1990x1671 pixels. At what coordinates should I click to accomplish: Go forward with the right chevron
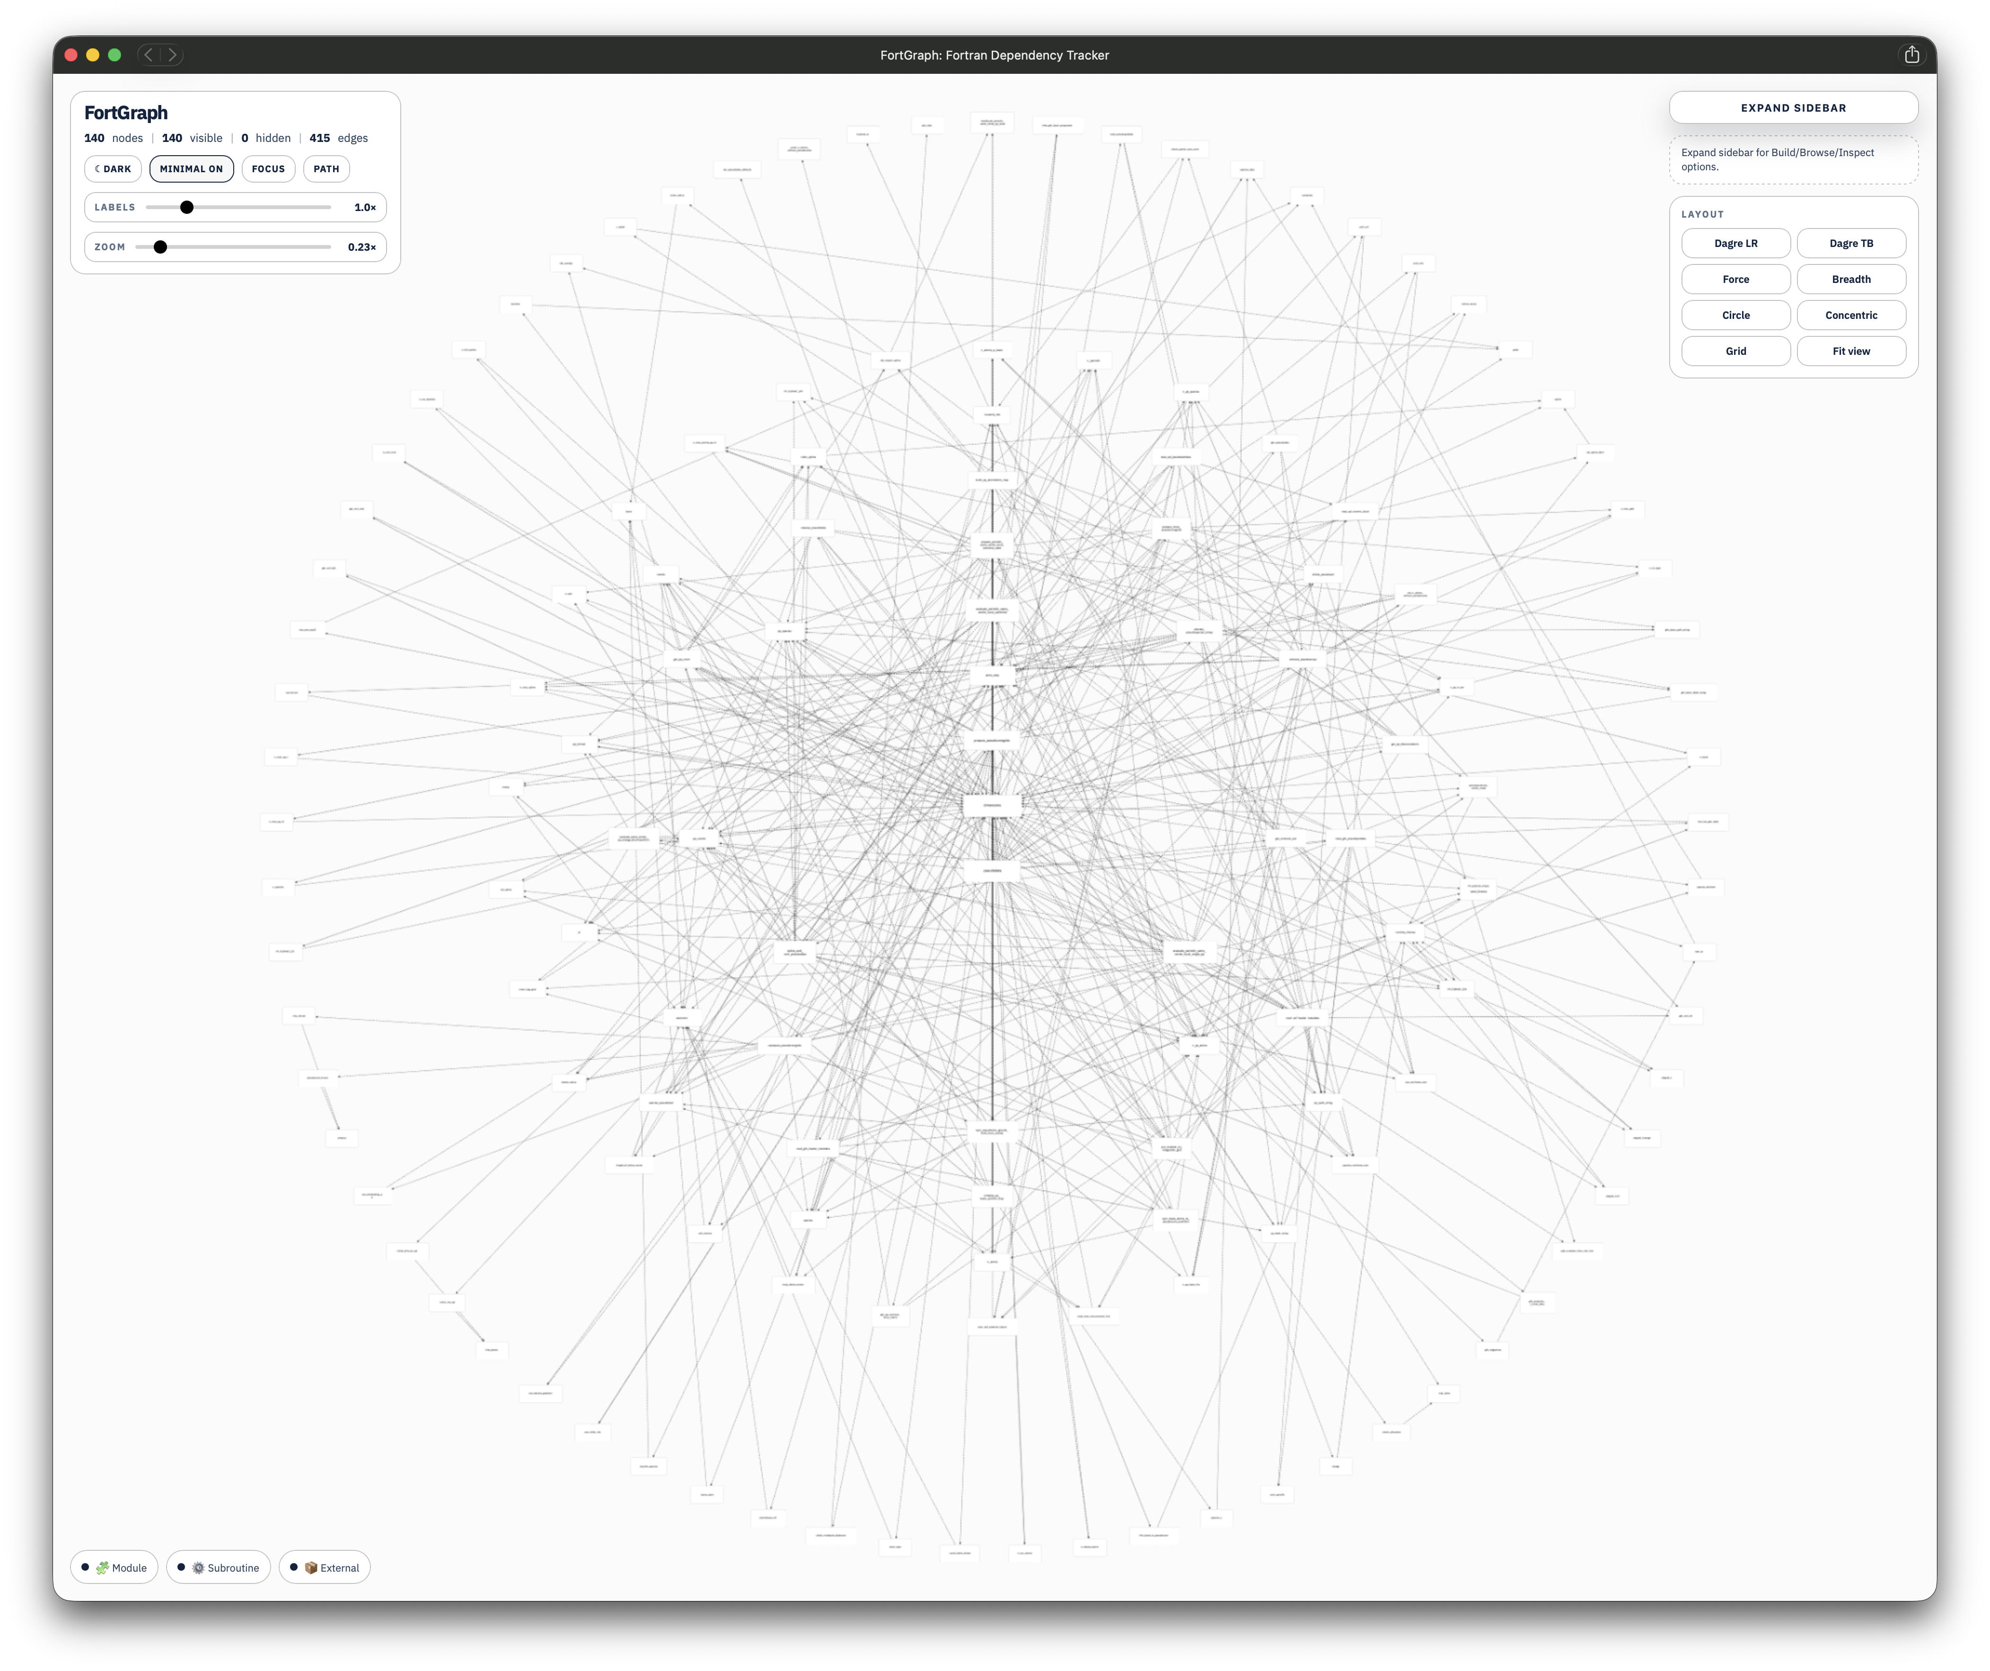172,55
